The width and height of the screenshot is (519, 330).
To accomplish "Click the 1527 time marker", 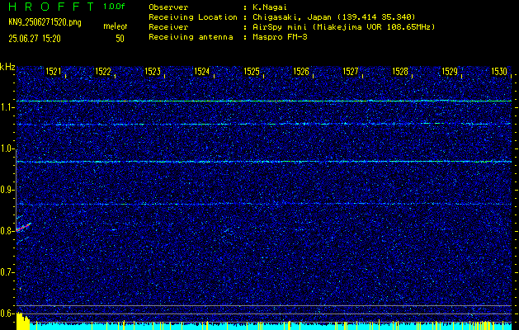I will [x=351, y=71].
